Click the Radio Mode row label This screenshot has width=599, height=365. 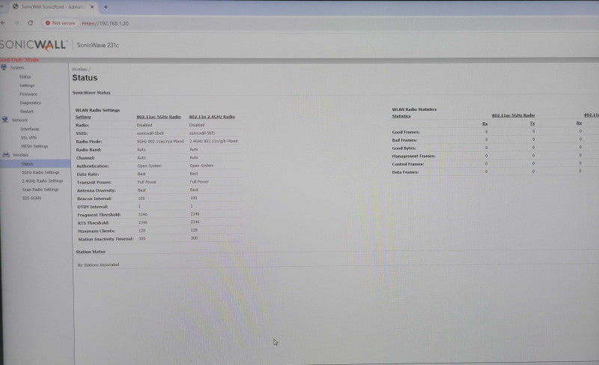(88, 142)
